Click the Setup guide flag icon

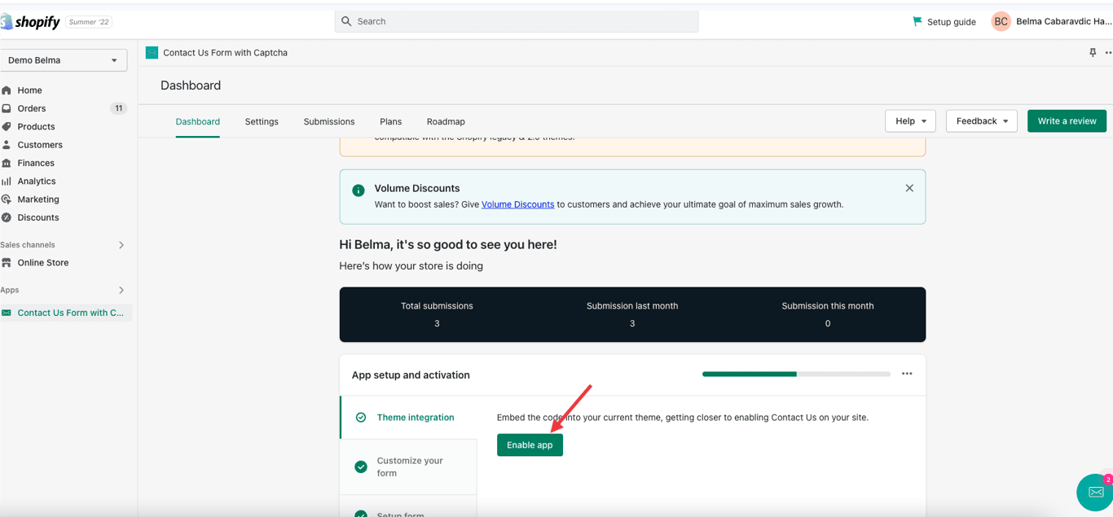pyautogui.click(x=917, y=21)
